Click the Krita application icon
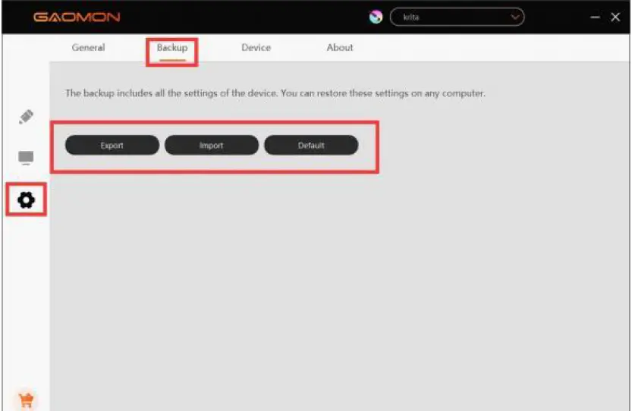635x411 pixels. coord(376,17)
